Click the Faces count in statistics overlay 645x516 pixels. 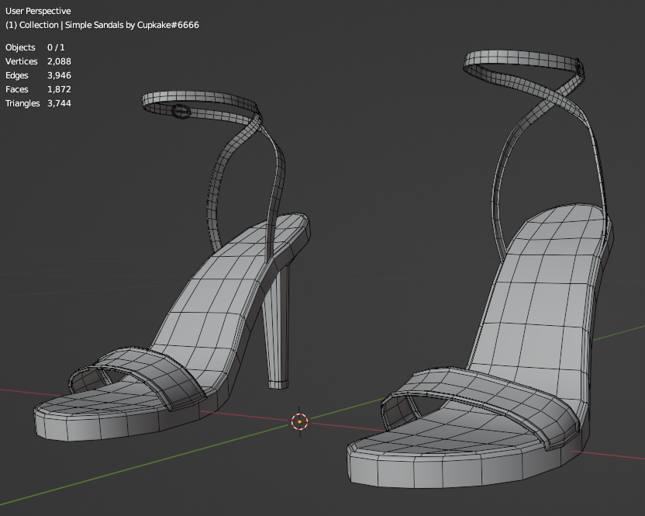click(x=59, y=89)
